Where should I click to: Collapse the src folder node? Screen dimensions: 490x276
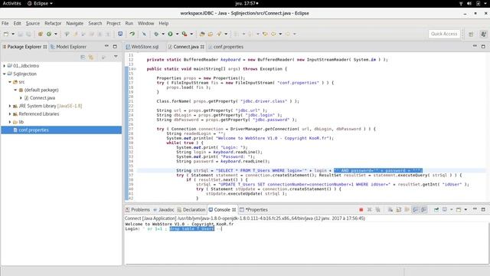(10, 82)
